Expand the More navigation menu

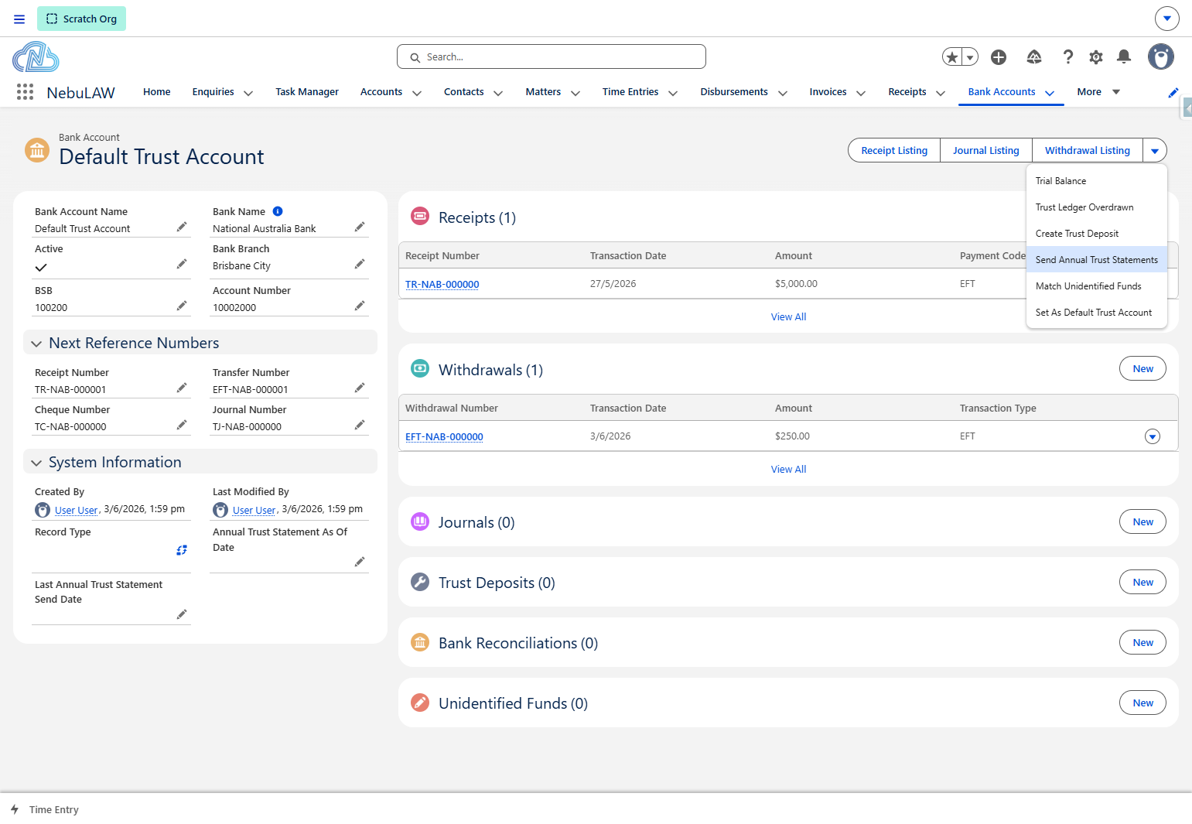(x=1098, y=91)
